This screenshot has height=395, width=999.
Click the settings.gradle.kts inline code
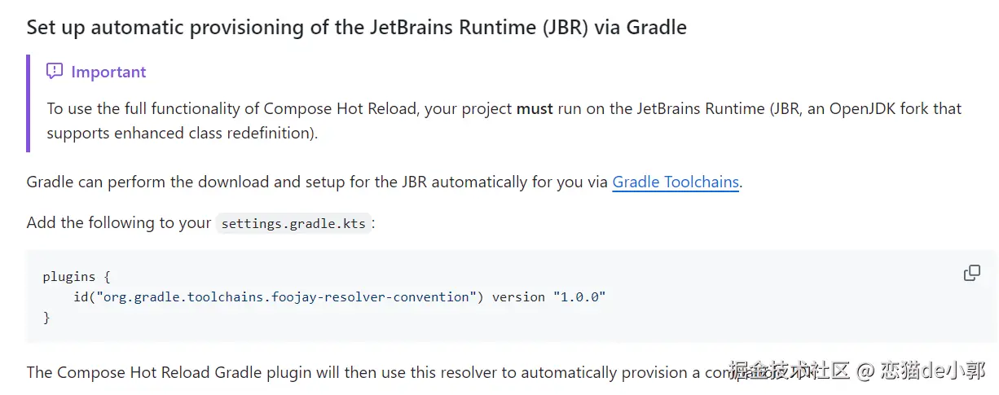point(293,224)
